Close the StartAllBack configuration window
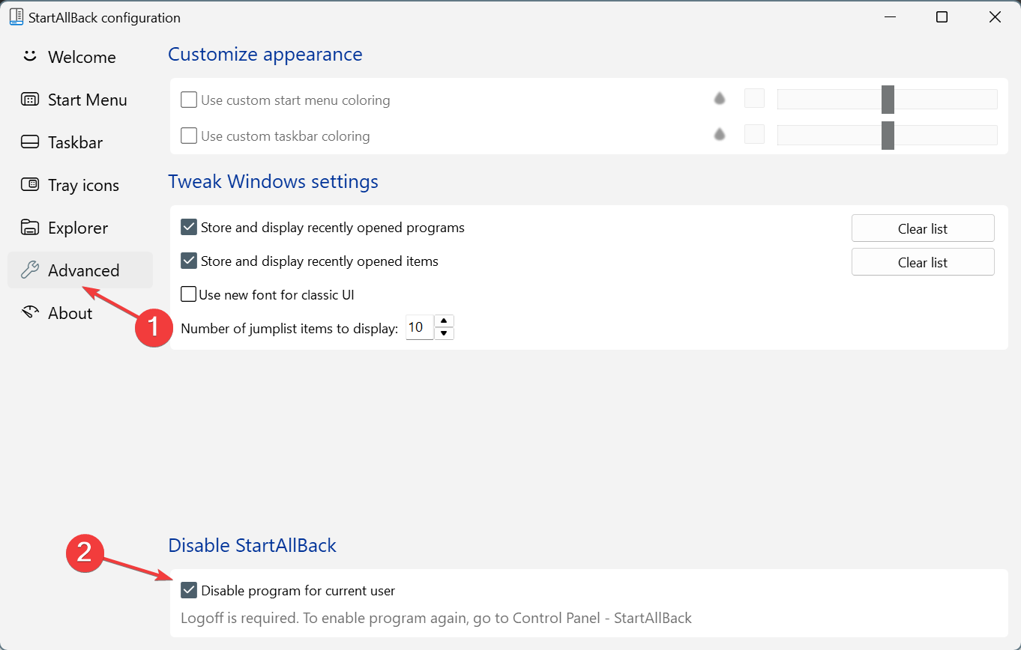The image size is (1021, 650). pyautogui.click(x=995, y=16)
